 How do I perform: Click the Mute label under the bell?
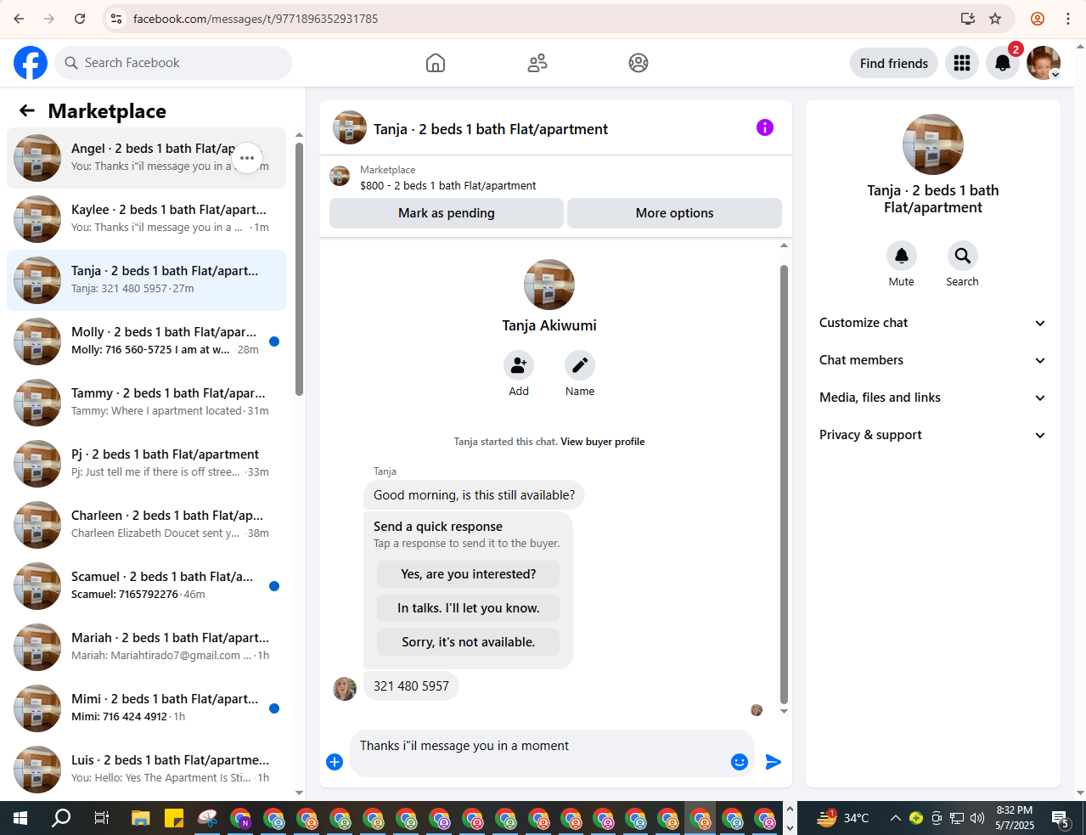pos(902,282)
